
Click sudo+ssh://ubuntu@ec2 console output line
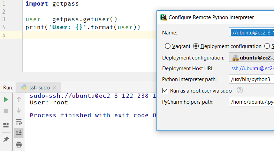pyautogui.click(x=93, y=96)
